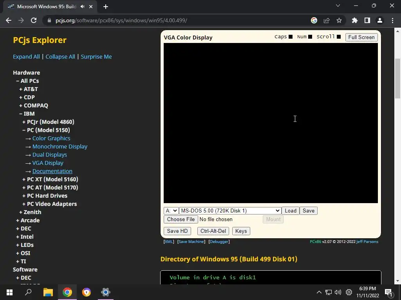Share this page icon

[x=327, y=20]
